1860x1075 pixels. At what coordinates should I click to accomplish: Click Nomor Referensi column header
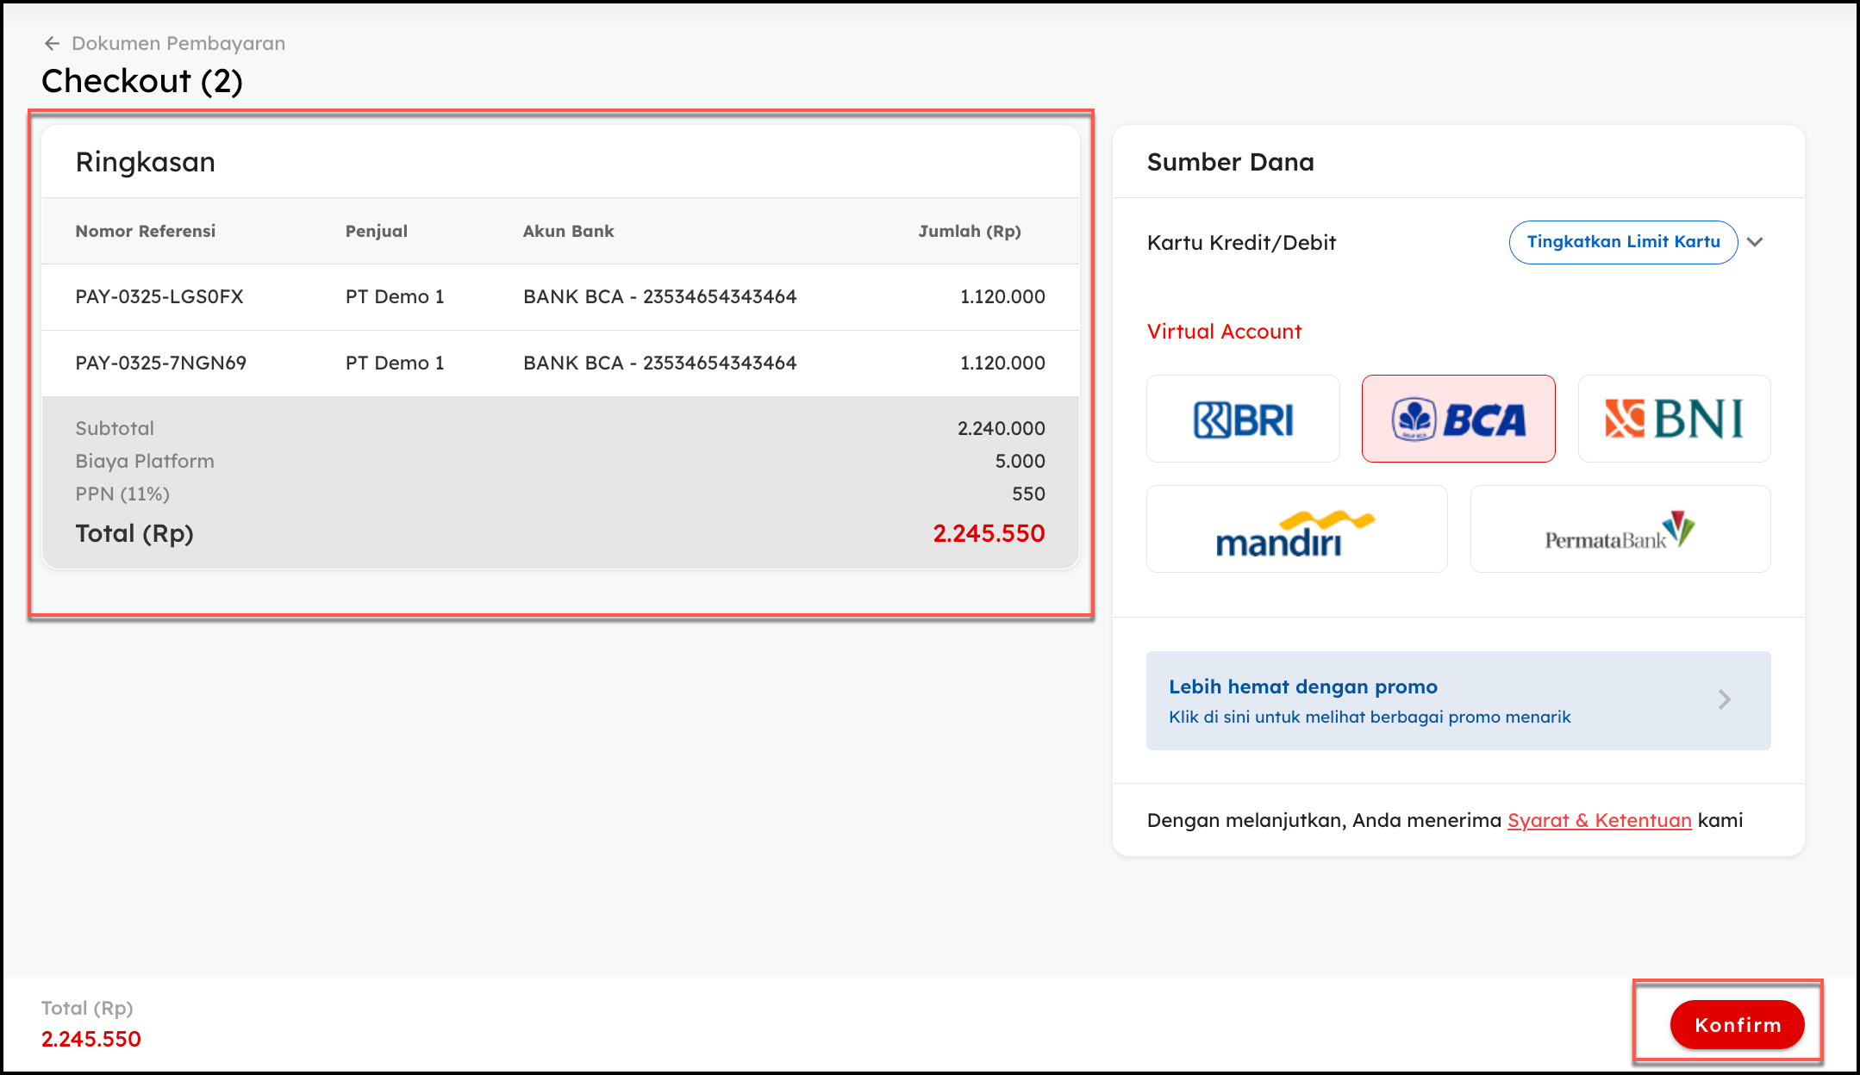(x=146, y=231)
